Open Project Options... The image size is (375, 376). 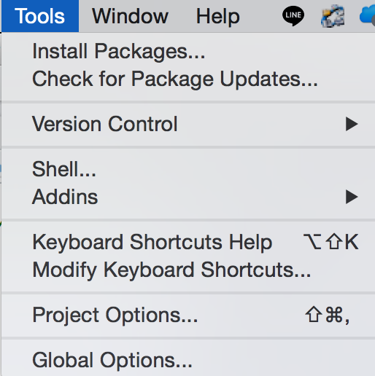[188, 315]
